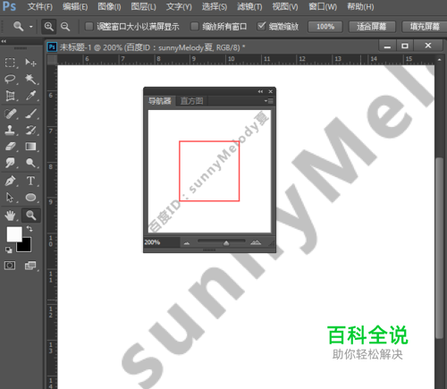Switch to the 导航器 tab
The height and width of the screenshot is (389, 447).
160,101
